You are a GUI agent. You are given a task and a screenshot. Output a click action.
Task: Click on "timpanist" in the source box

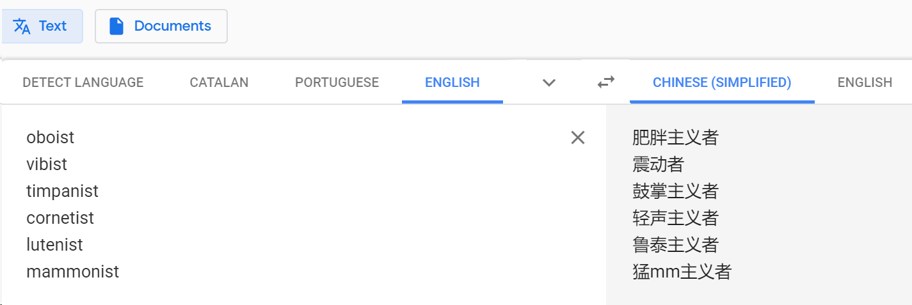coord(62,191)
